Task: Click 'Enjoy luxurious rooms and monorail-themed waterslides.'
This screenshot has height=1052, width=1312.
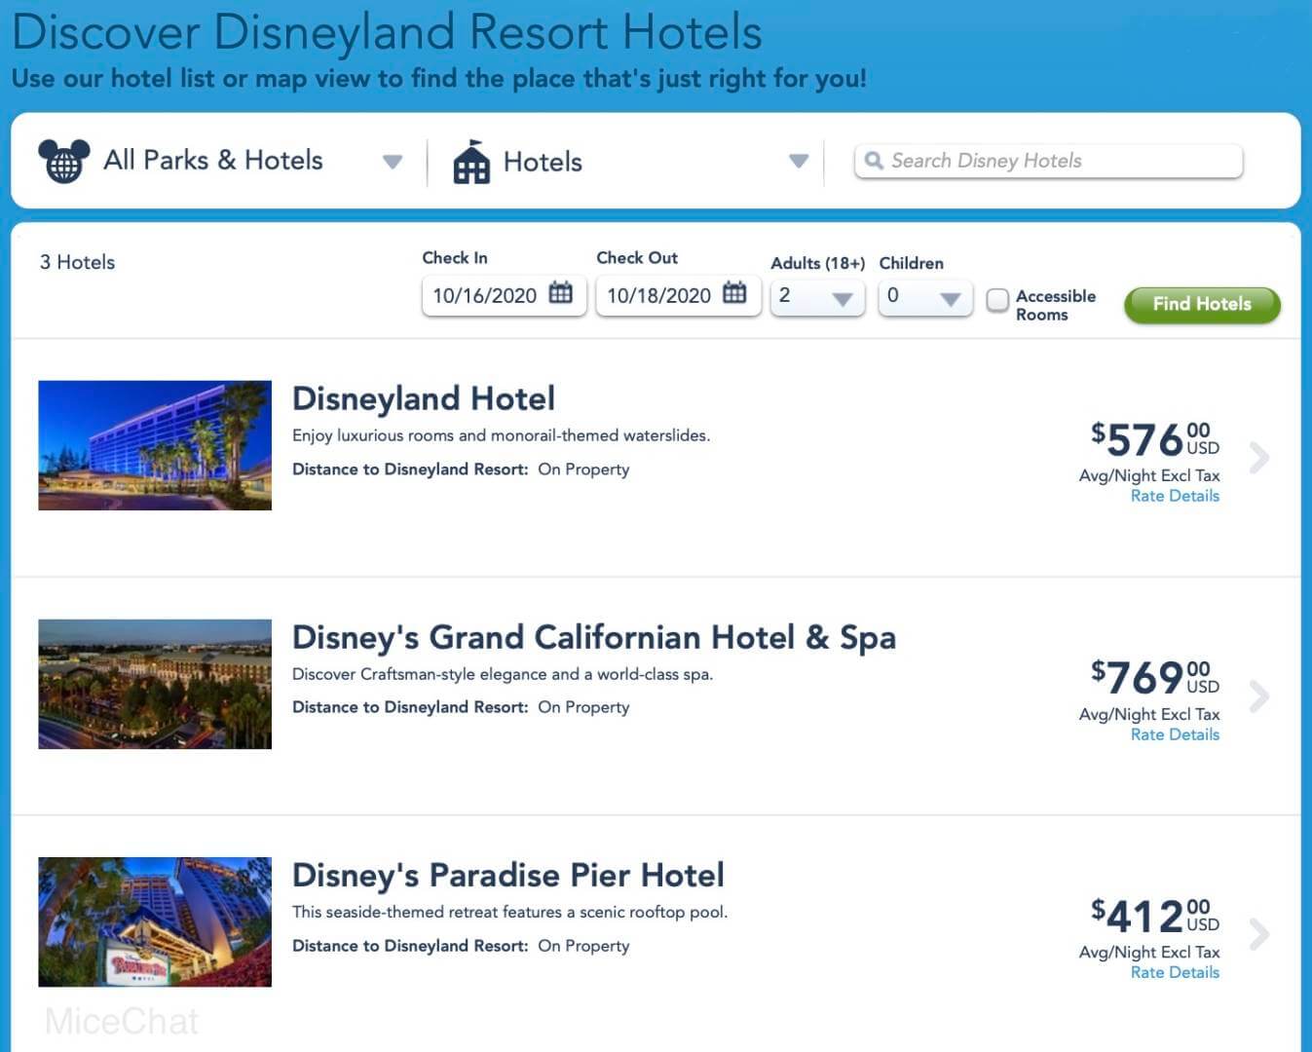Action: click(x=501, y=435)
